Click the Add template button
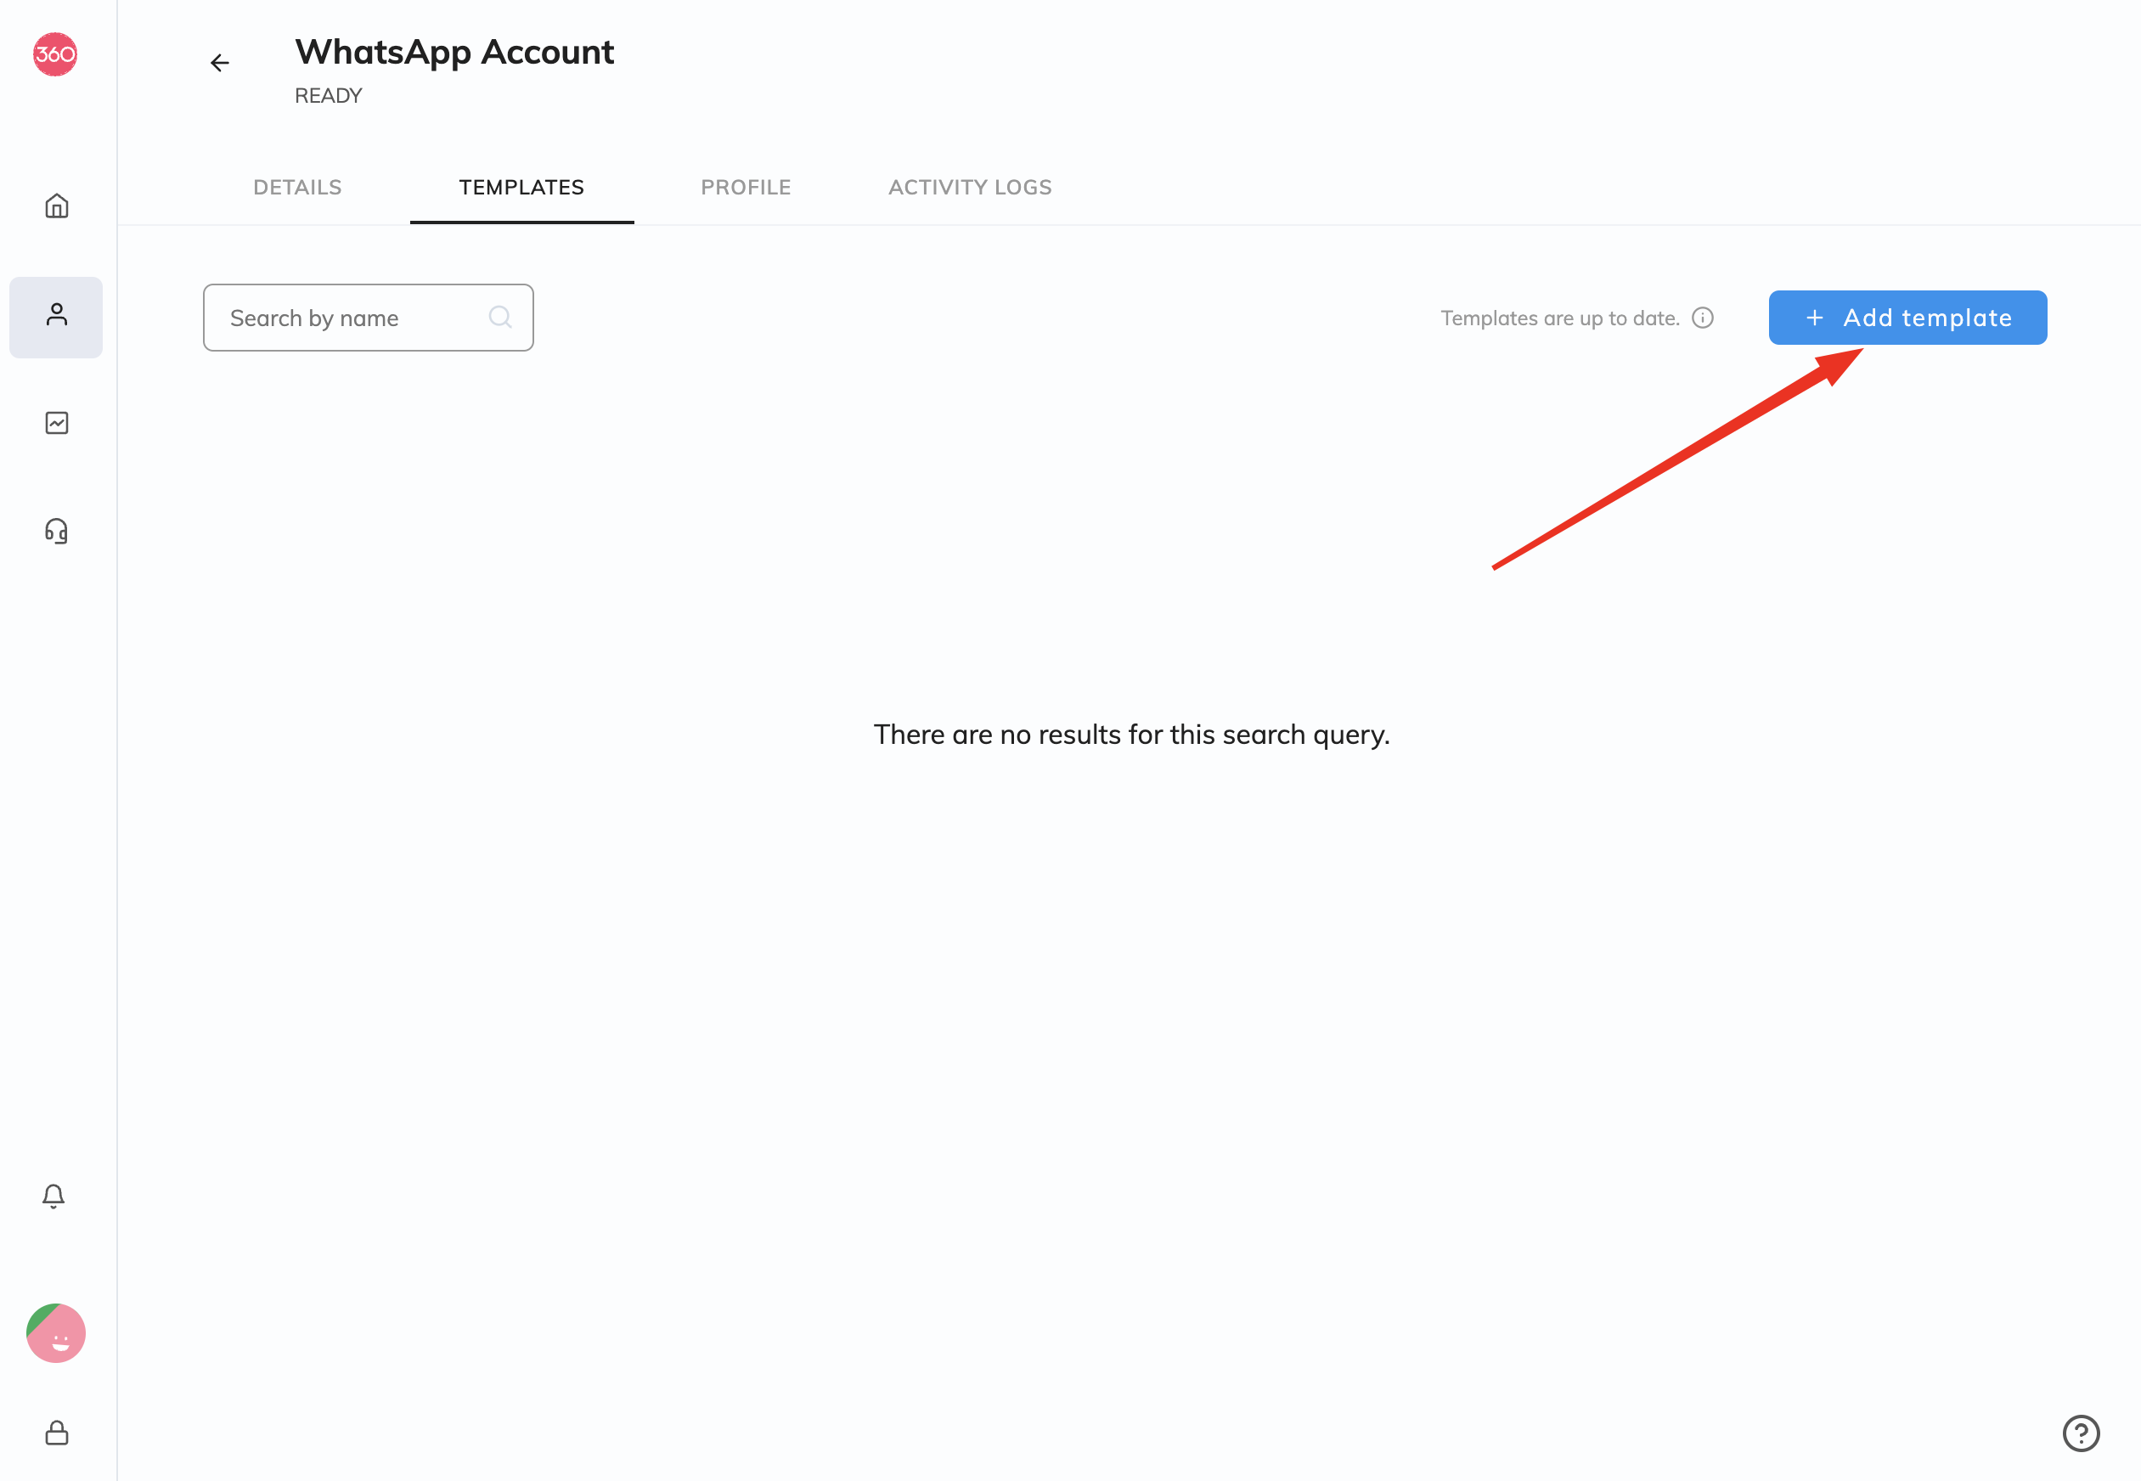The width and height of the screenshot is (2141, 1481). pos(1908,318)
